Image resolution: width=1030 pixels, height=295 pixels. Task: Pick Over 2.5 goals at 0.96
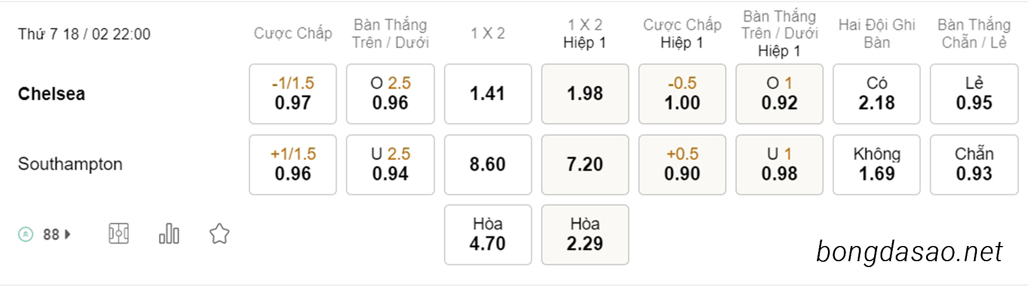coord(391,94)
